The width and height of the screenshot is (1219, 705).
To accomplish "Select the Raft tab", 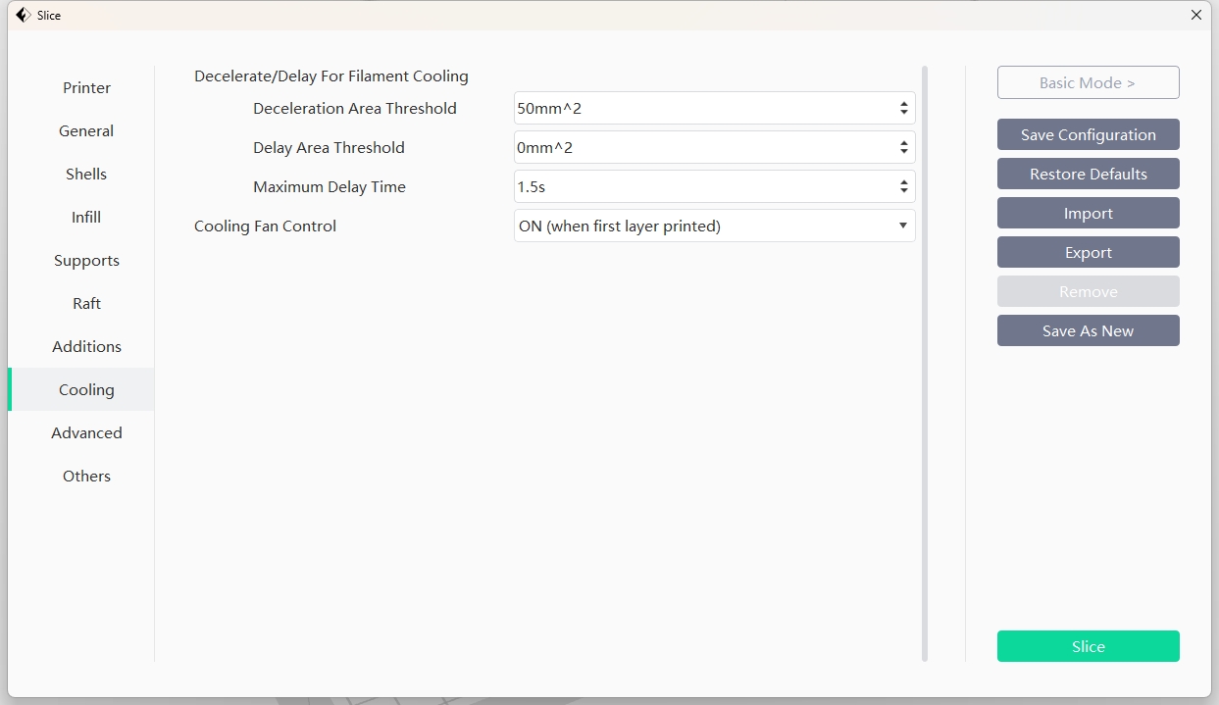I will (x=86, y=304).
